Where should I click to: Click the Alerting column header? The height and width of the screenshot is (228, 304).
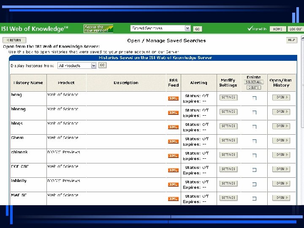point(199,83)
